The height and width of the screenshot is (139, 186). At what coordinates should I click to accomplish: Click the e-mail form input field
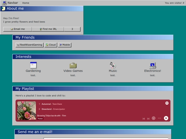106,138
